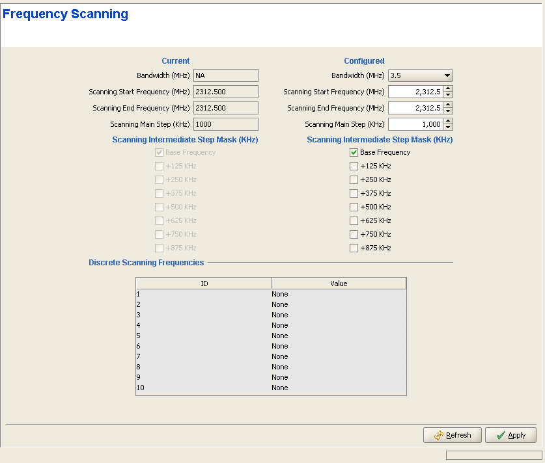Click configured Scanning Main Step input field

415,124
